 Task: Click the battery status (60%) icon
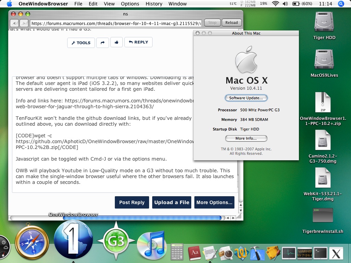click(302, 4)
